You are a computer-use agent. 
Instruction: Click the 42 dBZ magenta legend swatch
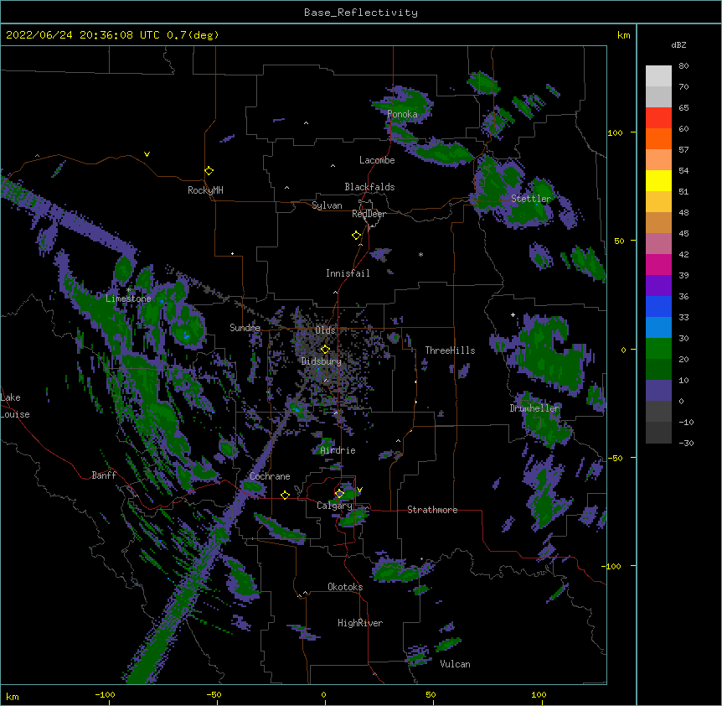pyautogui.click(x=658, y=264)
